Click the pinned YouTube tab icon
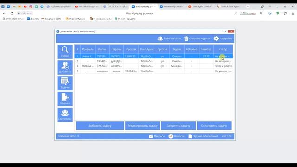Image resolution: width=297 pixels, height=167 pixels. [x=25, y=6]
